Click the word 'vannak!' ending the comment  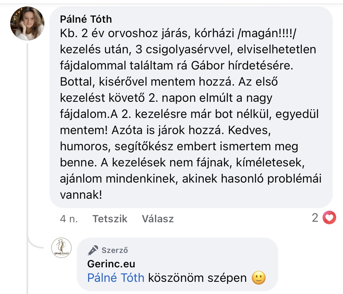(81, 195)
